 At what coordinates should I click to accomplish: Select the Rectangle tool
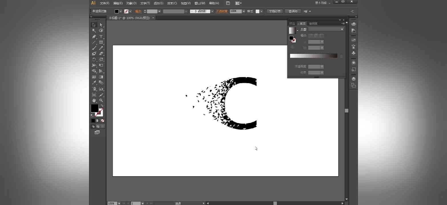(101, 42)
